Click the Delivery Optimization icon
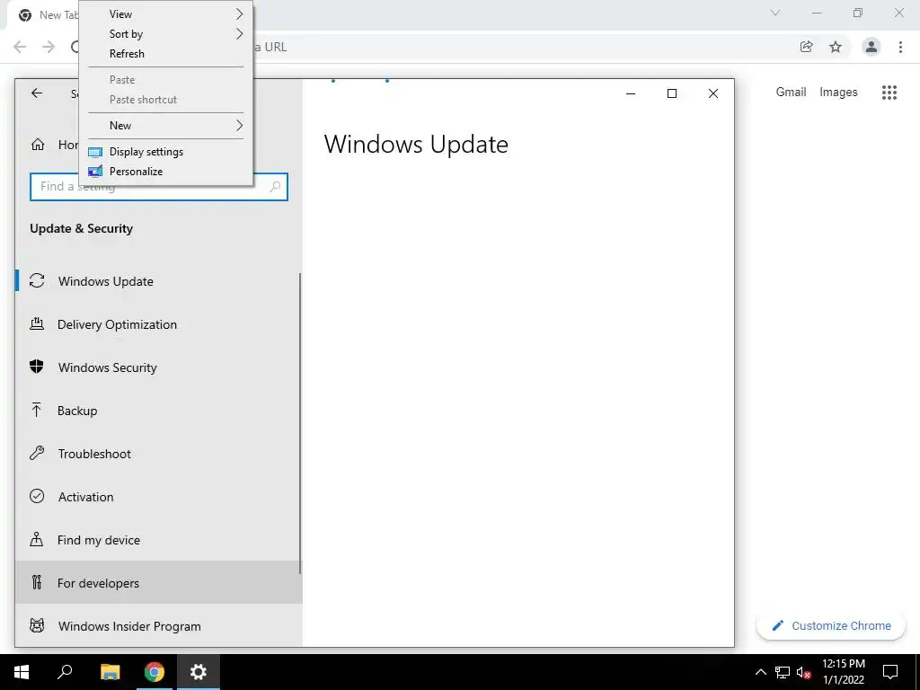The image size is (920, 690). (37, 323)
